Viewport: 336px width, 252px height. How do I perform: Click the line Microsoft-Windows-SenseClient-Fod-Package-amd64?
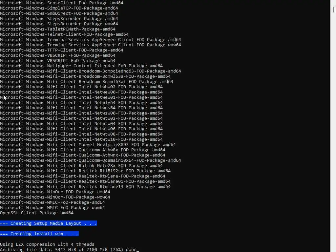[x=61, y=3]
